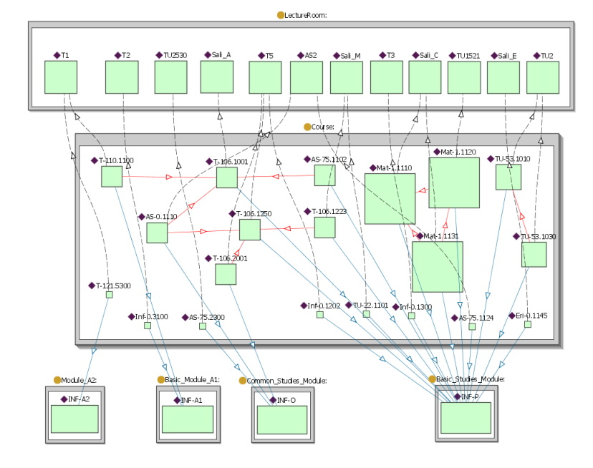Click the TU-53.1030 course label
This screenshot has width=593, height=468.
538,236
